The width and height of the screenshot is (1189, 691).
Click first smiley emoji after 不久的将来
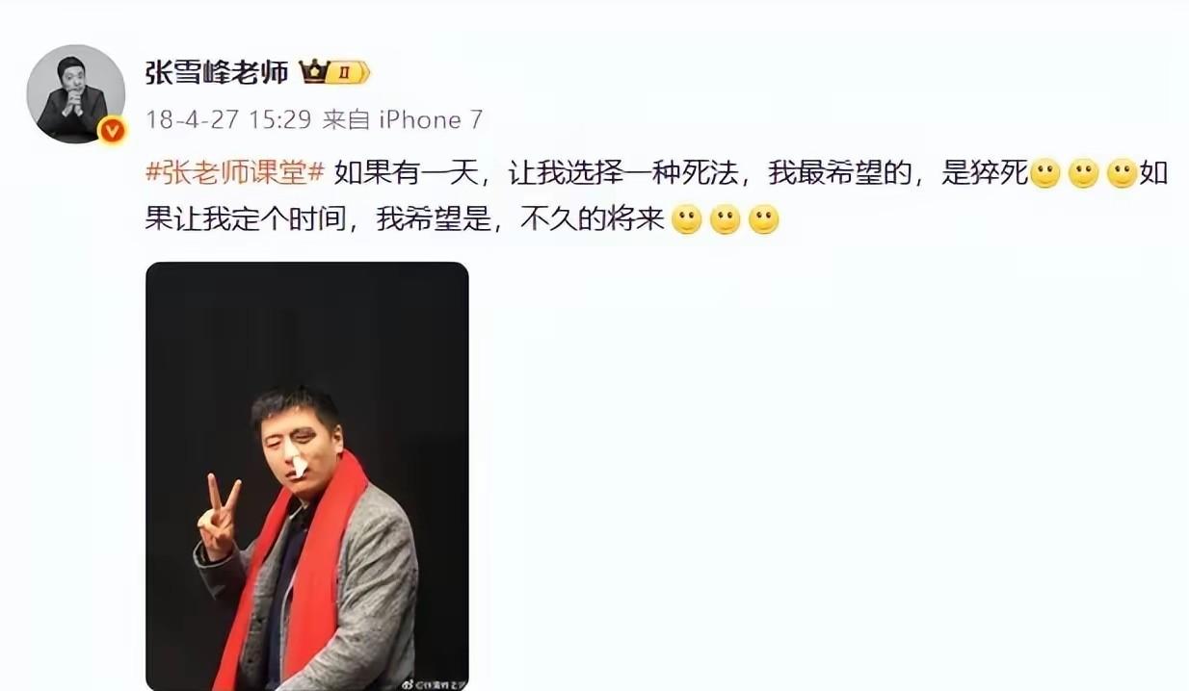pyautogui.click(x=686, y=220)
